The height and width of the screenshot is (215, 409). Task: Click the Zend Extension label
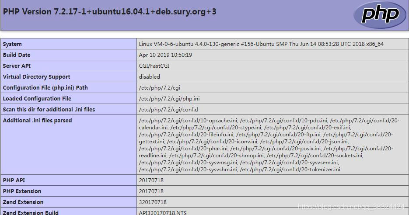(x=23, y=202)
